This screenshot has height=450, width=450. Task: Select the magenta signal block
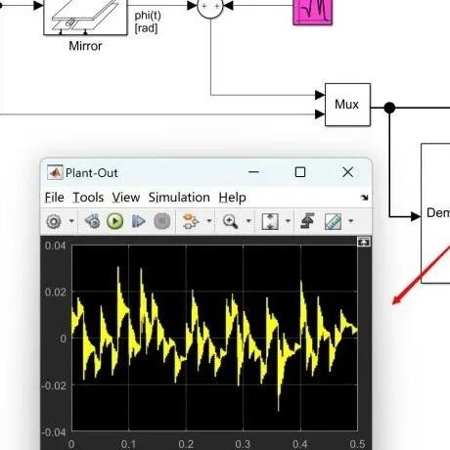(x=313, y=12)
